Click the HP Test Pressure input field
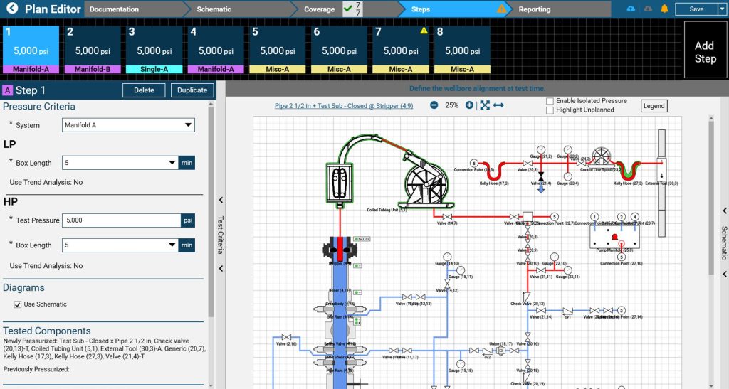Image resolution: width=729 pixels, height=389 pixels. click(x=121, y=220)
